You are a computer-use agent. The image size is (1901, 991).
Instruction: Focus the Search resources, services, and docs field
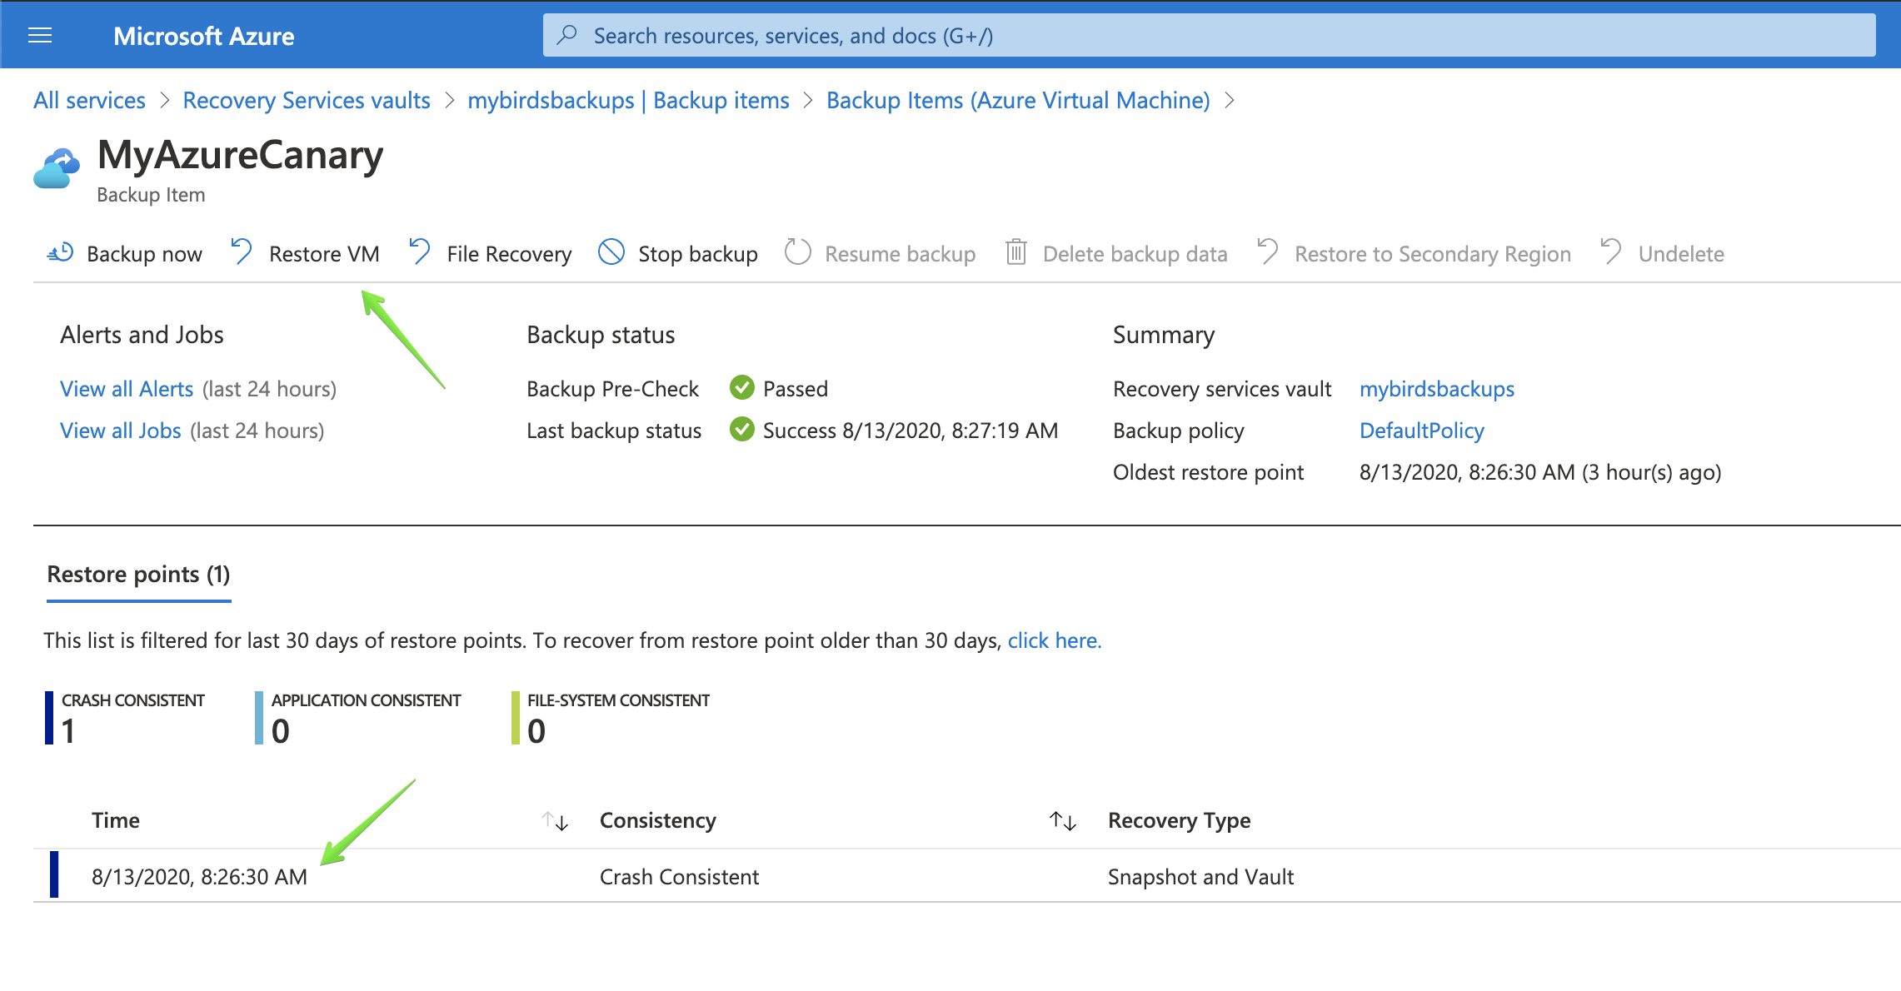[x=1209, y=35]
